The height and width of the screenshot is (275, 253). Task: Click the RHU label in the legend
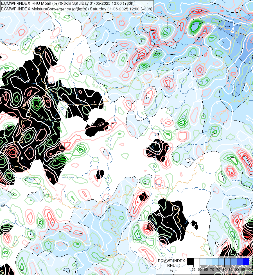click(171, 265)
